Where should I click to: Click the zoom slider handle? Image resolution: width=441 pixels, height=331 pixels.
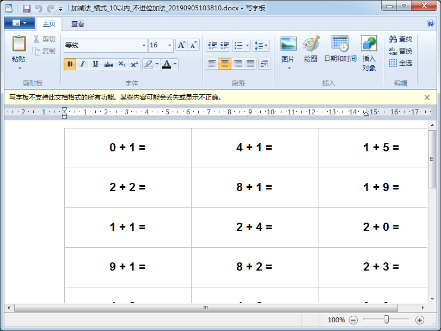tap(386, 320)
